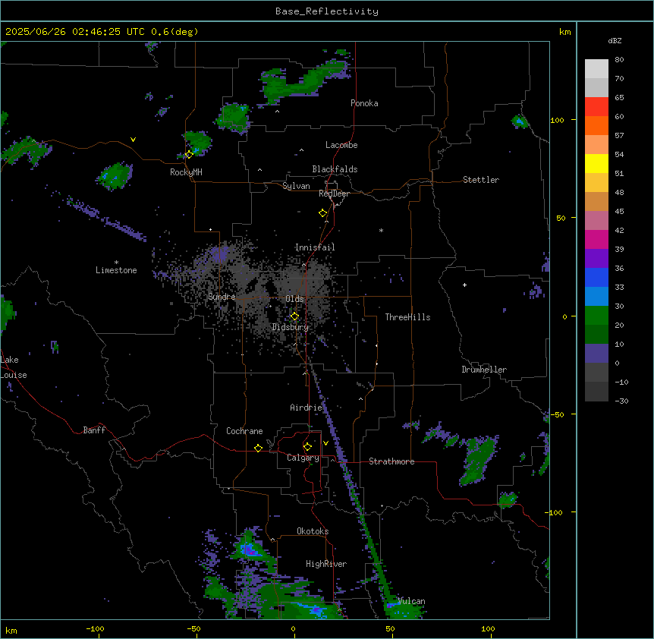Select the Vulcan label

[x=411, y=601]
